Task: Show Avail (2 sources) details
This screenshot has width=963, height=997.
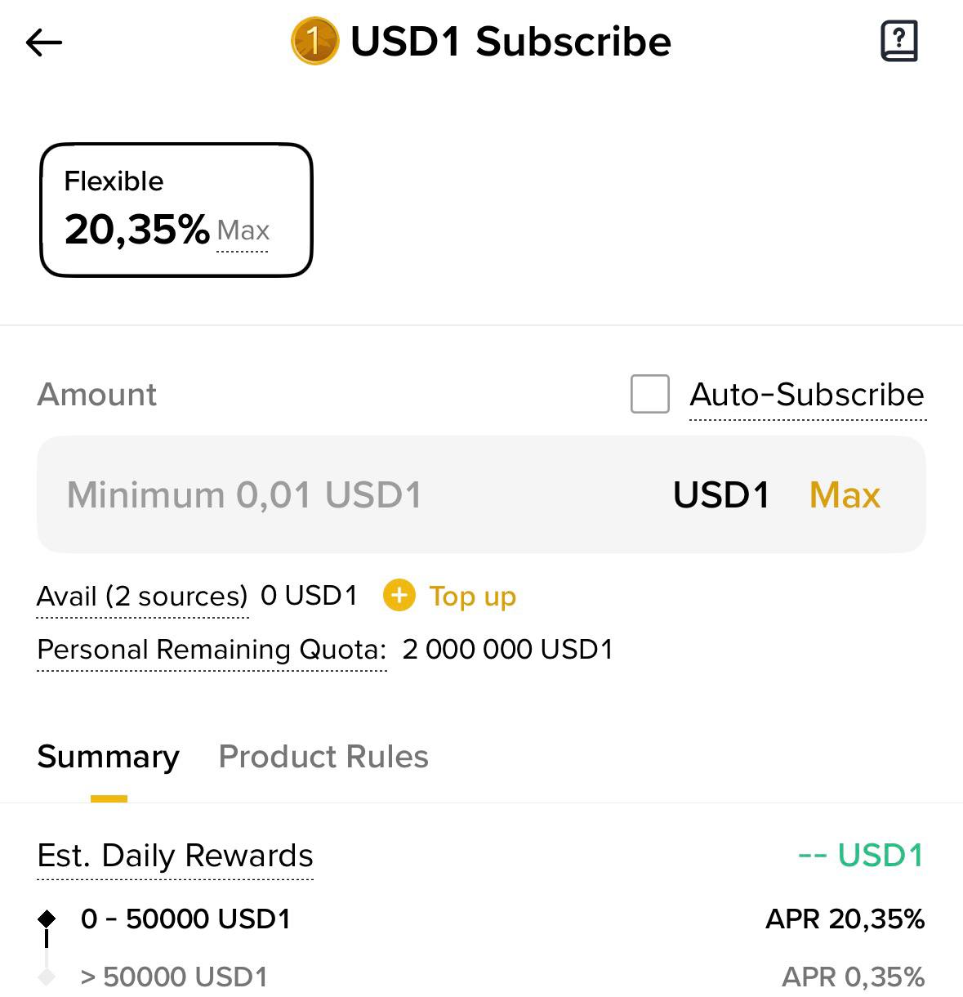Action: pos(142,597)
